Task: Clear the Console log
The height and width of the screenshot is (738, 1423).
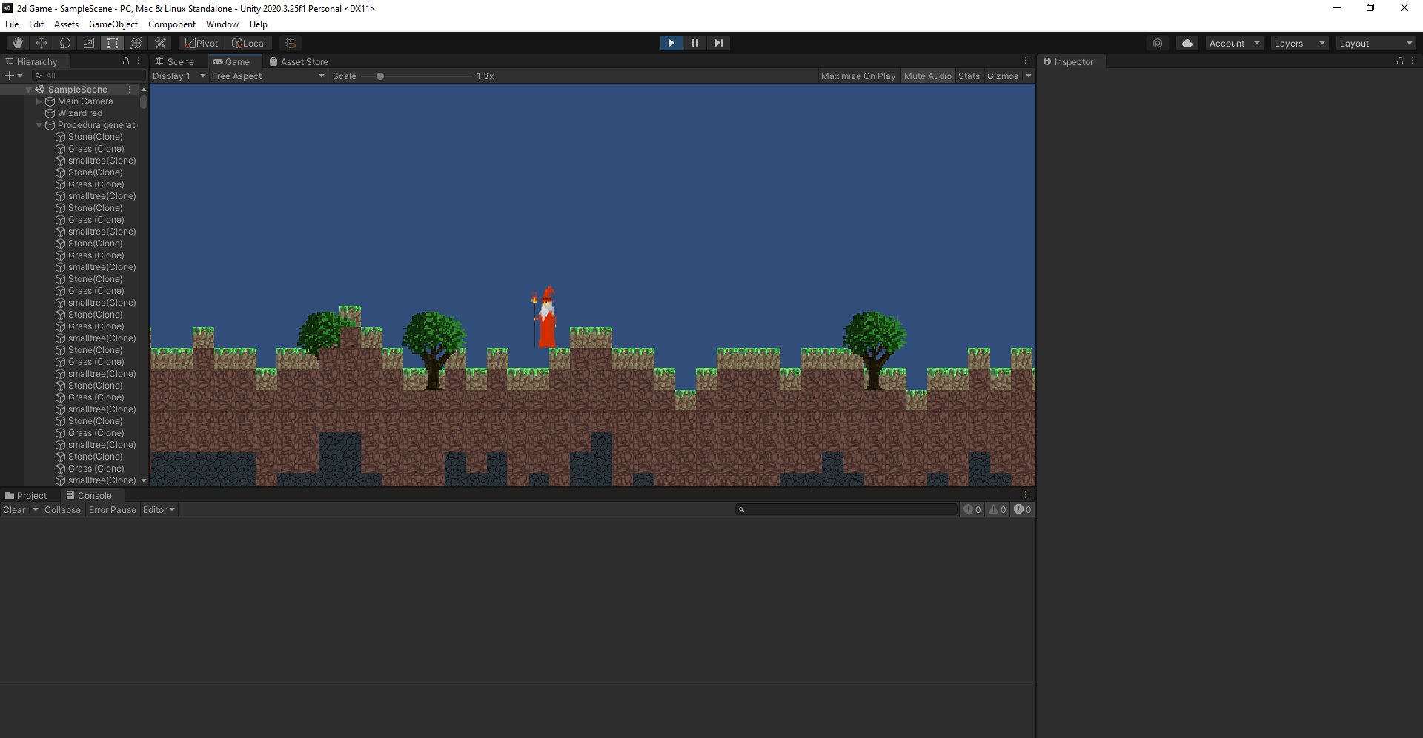Action: 14,510
